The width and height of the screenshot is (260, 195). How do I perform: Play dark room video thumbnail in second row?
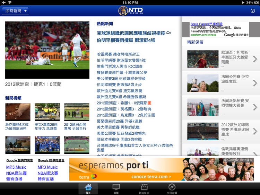pos(18,145)
